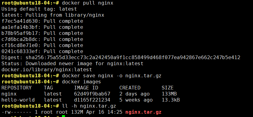253x117 pixels.
Task: Click the hello-world repository name
Action: point(18,100)
